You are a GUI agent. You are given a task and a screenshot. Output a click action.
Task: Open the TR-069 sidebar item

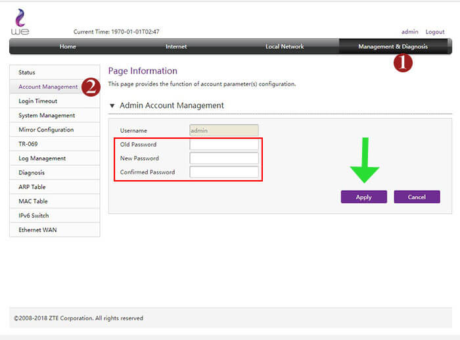(x=28, y=144)
